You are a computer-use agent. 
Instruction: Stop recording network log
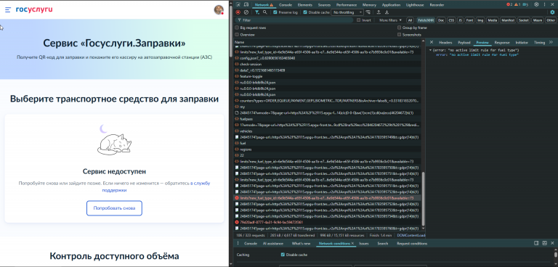[x=238, y=12]
